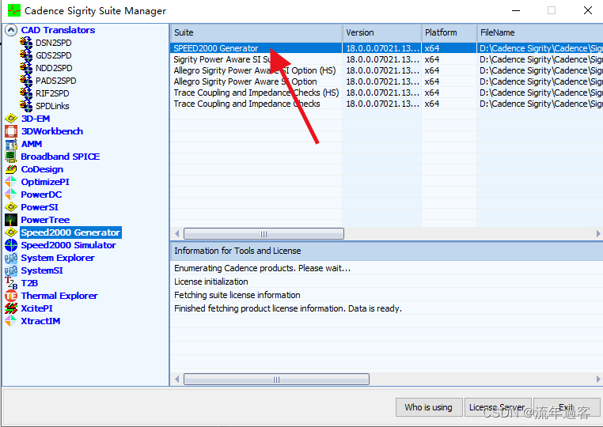603x427 pixels.
Task: Close the Sigrity Suite Manager window
Action: [588, 10]
